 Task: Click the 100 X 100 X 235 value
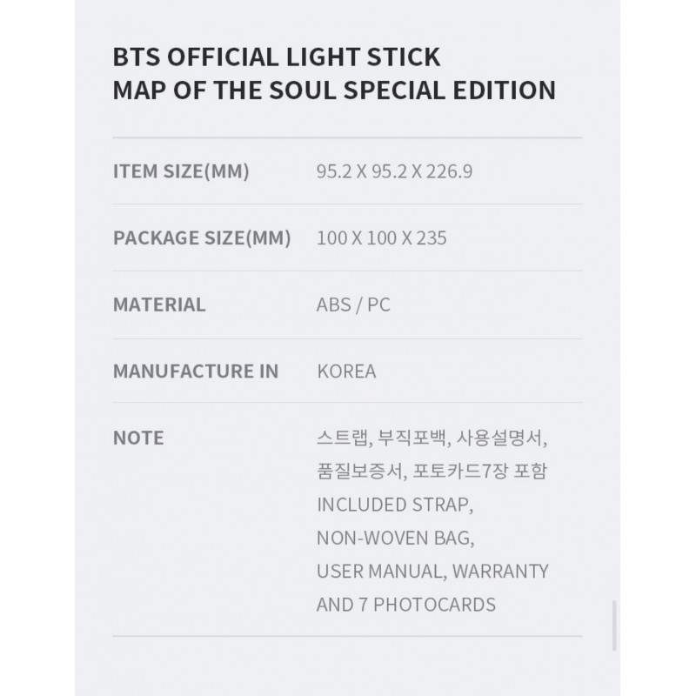click(x=381, y=238)
